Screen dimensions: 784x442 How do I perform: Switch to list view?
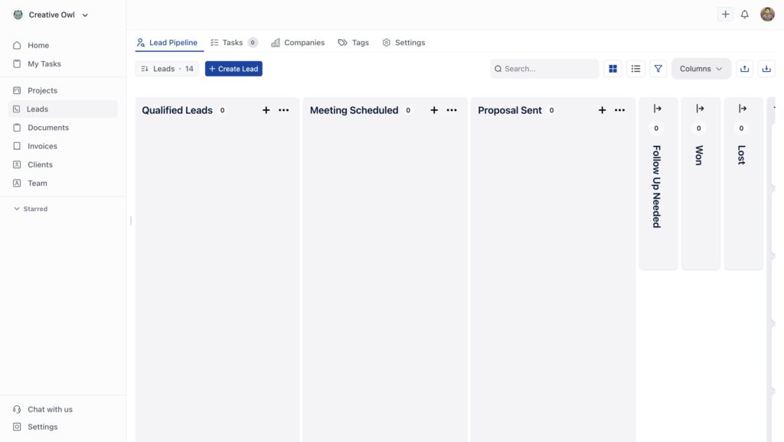(635, 69)
